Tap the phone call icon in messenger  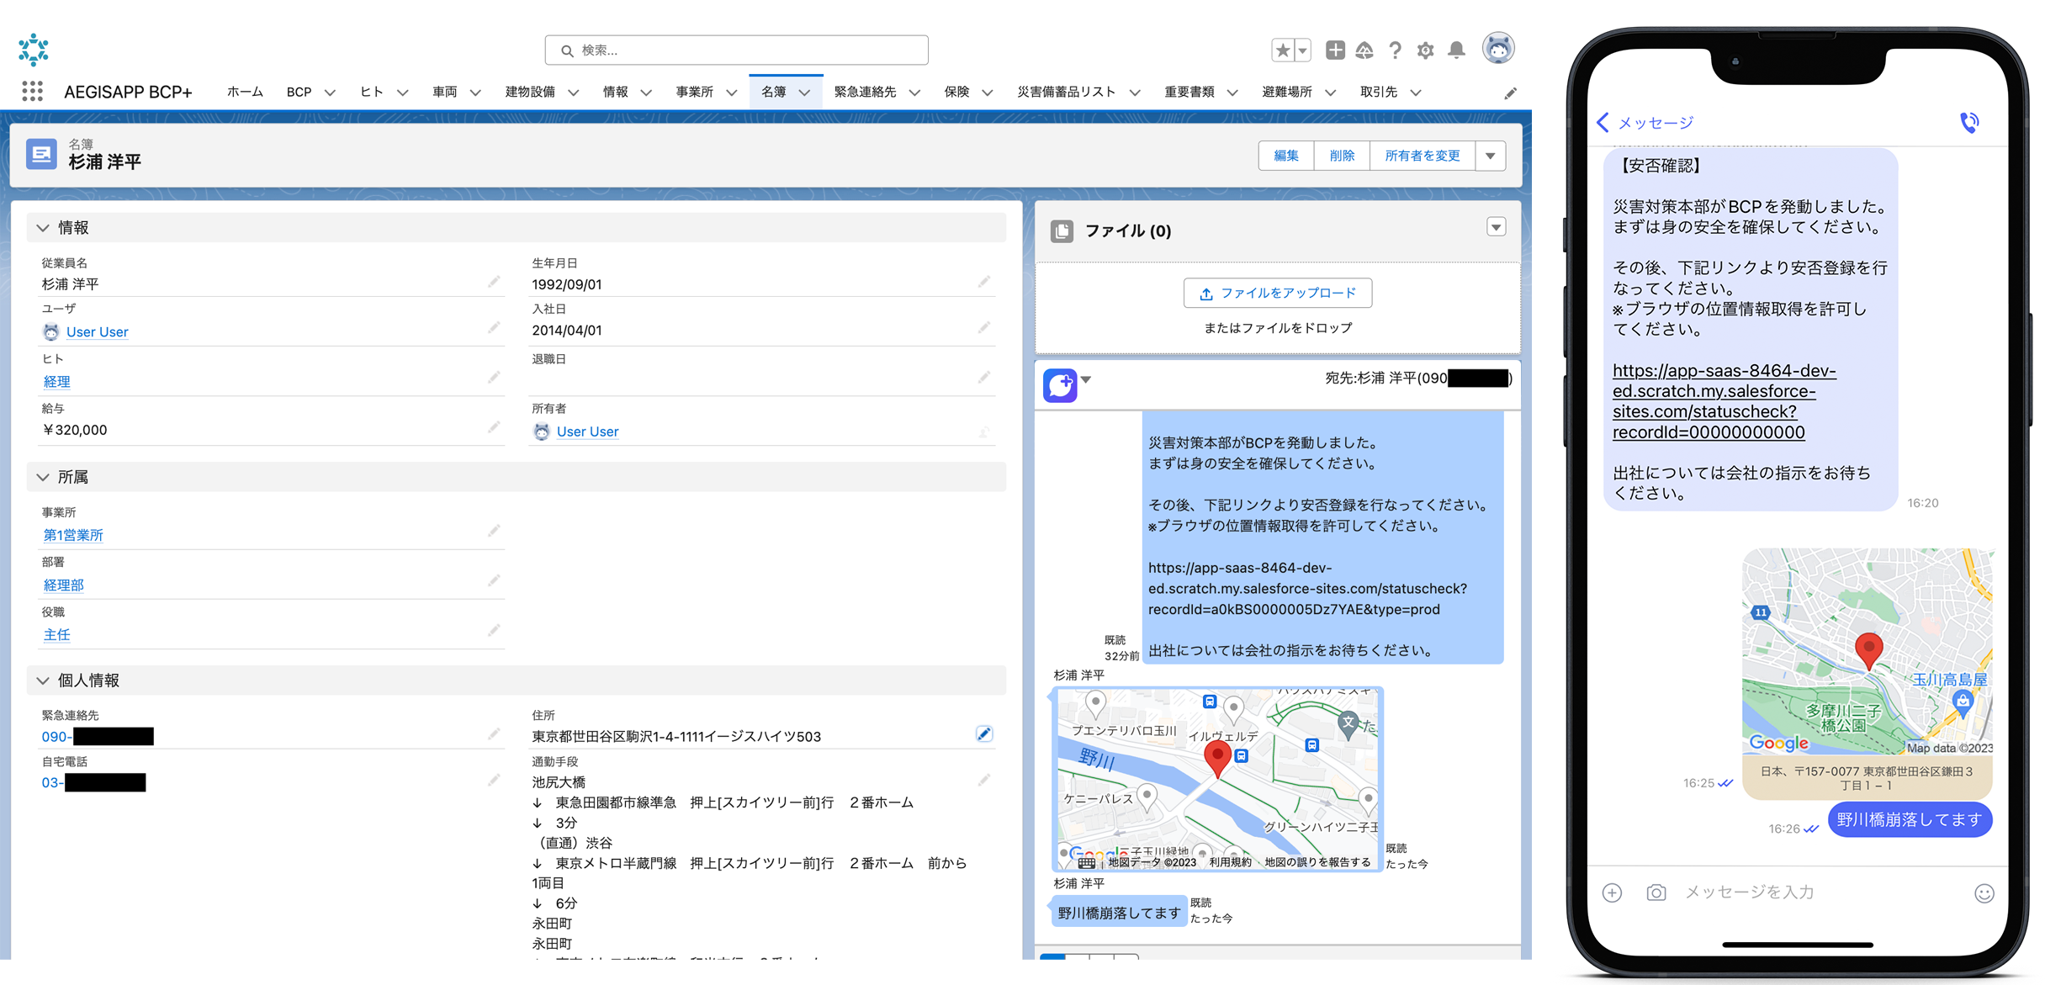coord(1969,123)
